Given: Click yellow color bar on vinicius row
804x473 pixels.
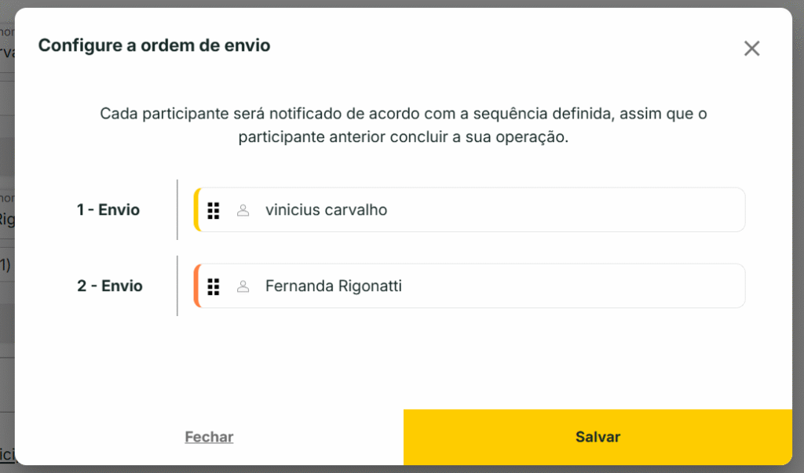Looking at the screenshot, I should coord(196,210).
